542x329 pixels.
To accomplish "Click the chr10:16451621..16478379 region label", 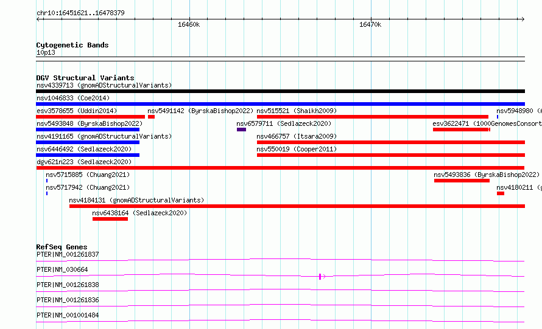I will 80,13.
